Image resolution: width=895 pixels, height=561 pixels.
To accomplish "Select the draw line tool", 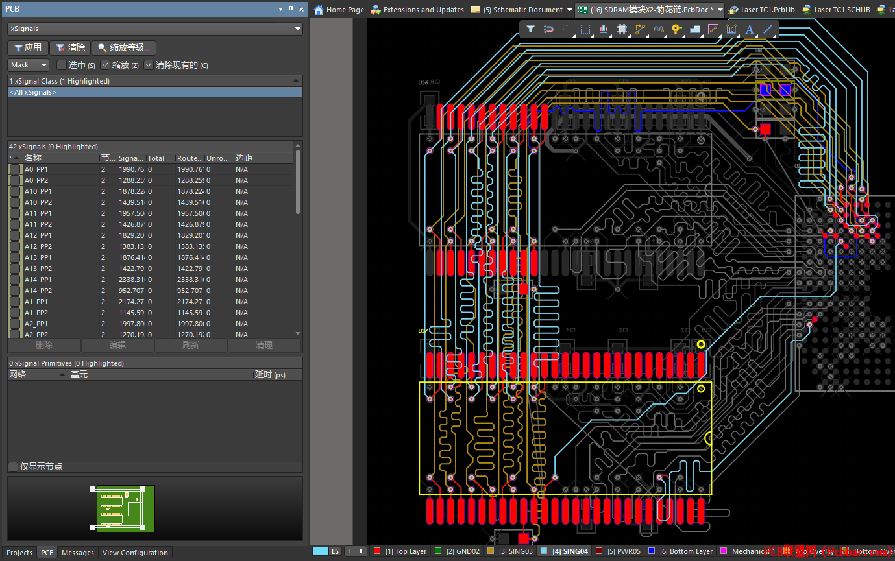I will (x=768, y=29).
